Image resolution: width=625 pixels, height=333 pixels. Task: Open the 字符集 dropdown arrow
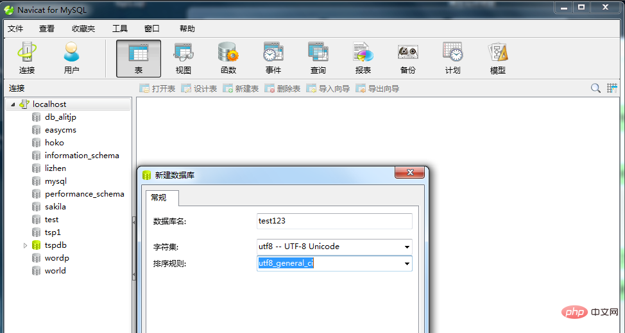click(407, 247)
